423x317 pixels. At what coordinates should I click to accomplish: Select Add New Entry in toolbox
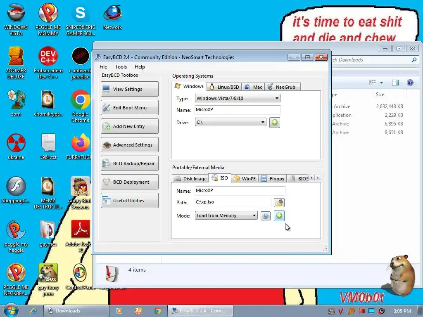coord(129,126)
